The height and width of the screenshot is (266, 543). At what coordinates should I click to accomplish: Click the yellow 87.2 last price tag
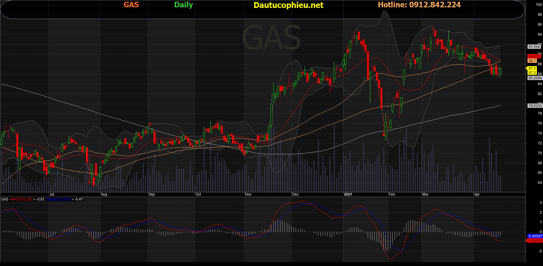[x=532, y=68]
